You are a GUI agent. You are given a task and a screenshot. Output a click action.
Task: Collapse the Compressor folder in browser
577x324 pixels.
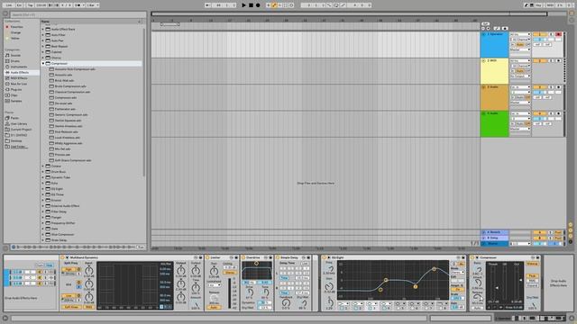click(43, 64)
